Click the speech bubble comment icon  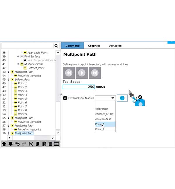tap(25, 60)
